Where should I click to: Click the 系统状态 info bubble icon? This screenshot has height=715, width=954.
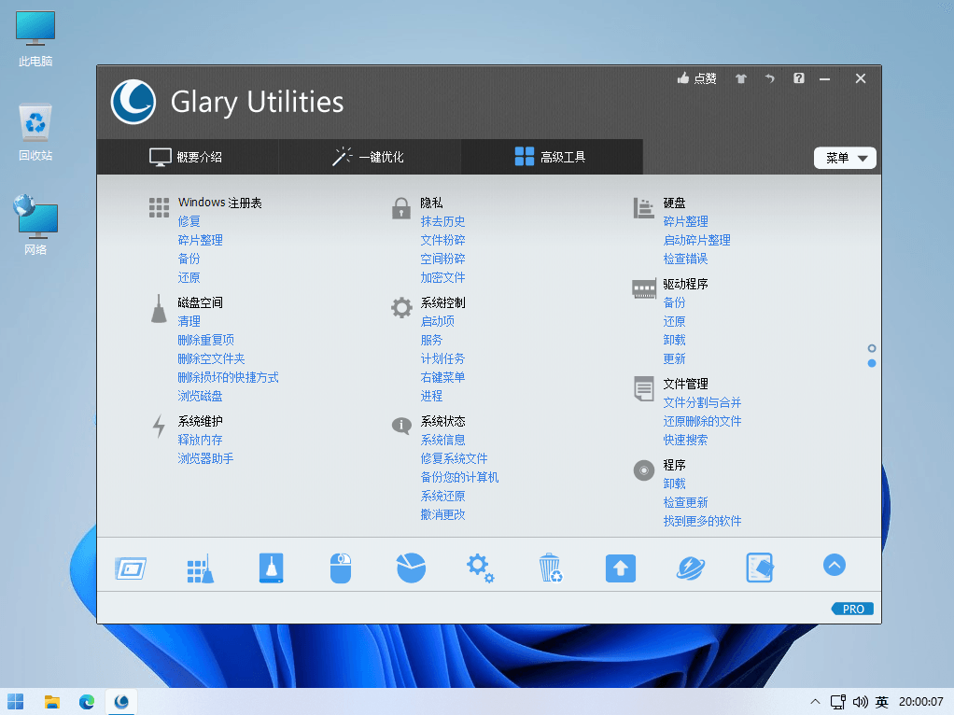(x=401, y=426)
